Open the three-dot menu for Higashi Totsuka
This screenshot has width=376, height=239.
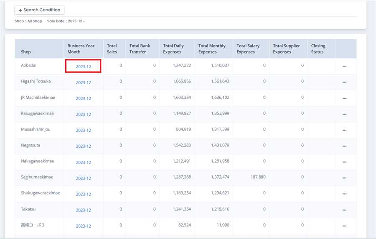click(x=344, y=82)
